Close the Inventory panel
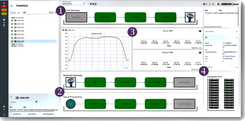Viewport: 245px width, 121px height. point(12,5)
